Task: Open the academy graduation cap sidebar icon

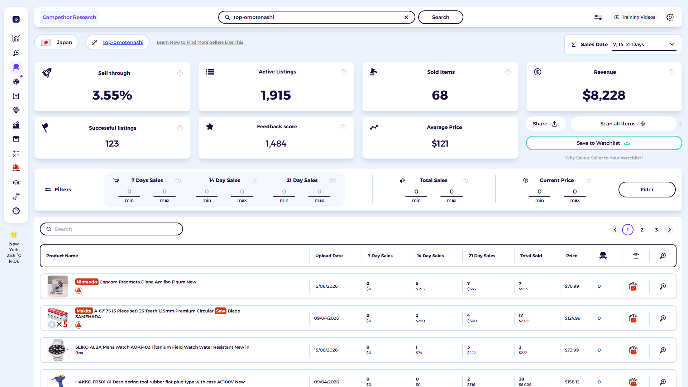Action: tap(16, 182)
